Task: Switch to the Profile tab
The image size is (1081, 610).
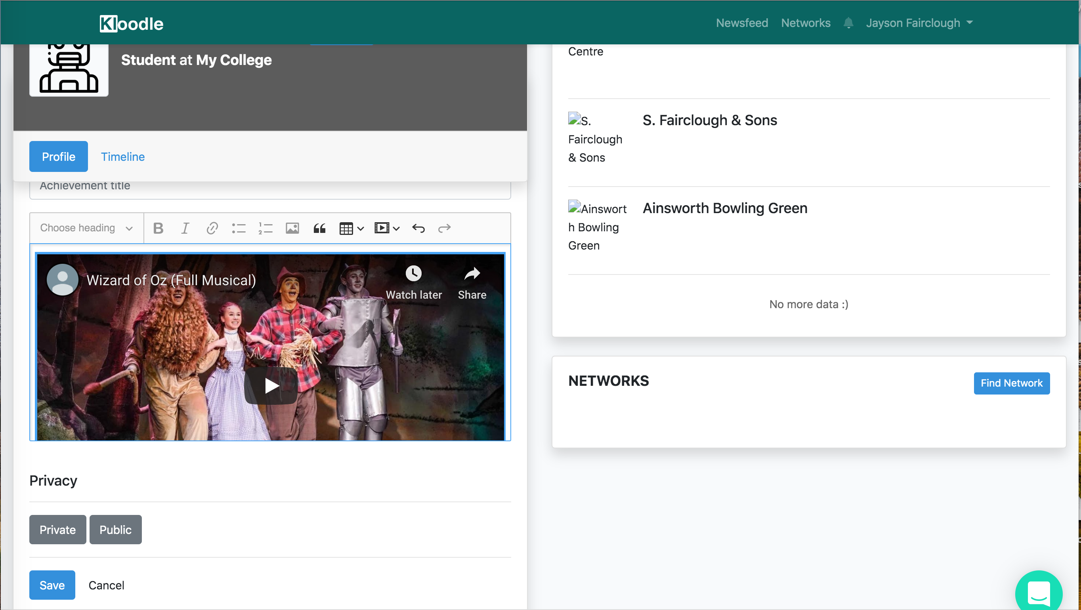Action: click(58, 156)
